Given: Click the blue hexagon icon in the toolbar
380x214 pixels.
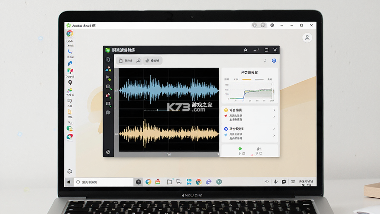Looking at the screenshot, I should pos(274,61).
